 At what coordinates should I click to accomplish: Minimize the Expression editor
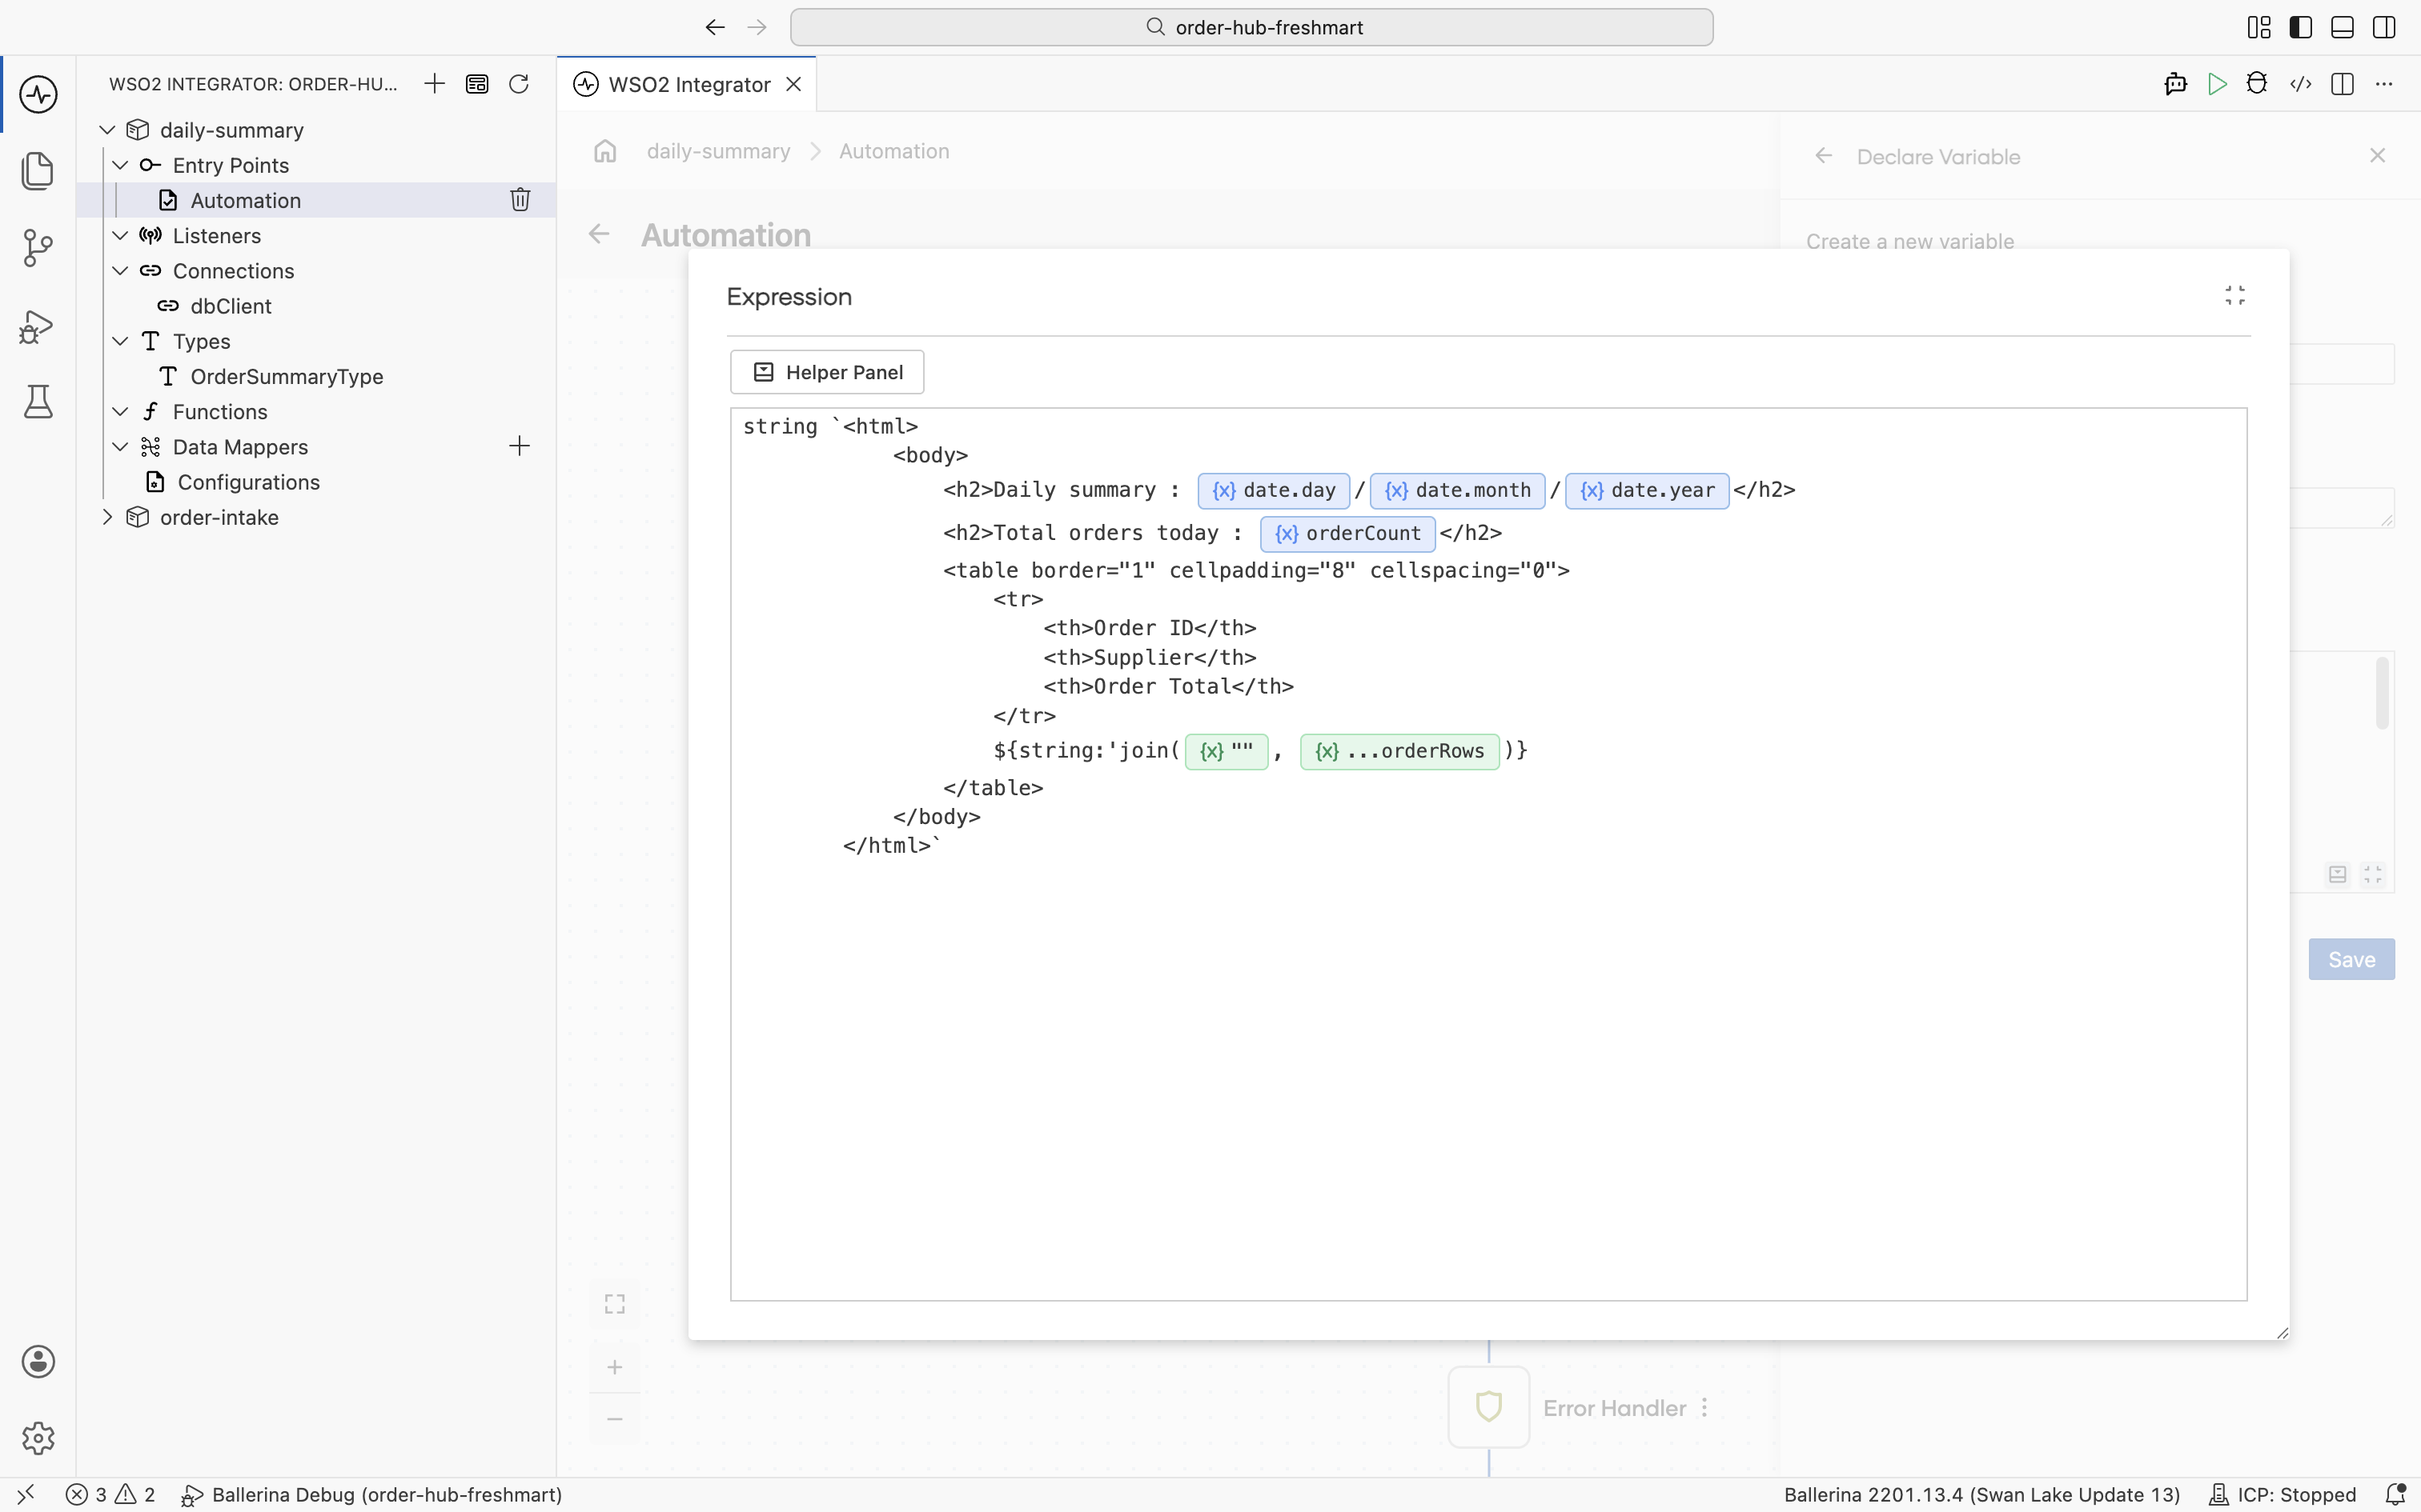point(2235,295)
